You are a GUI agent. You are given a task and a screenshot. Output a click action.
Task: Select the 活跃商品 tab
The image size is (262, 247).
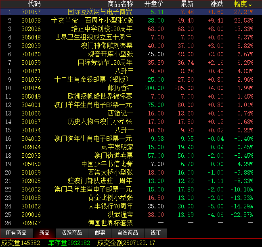point(72,233)
